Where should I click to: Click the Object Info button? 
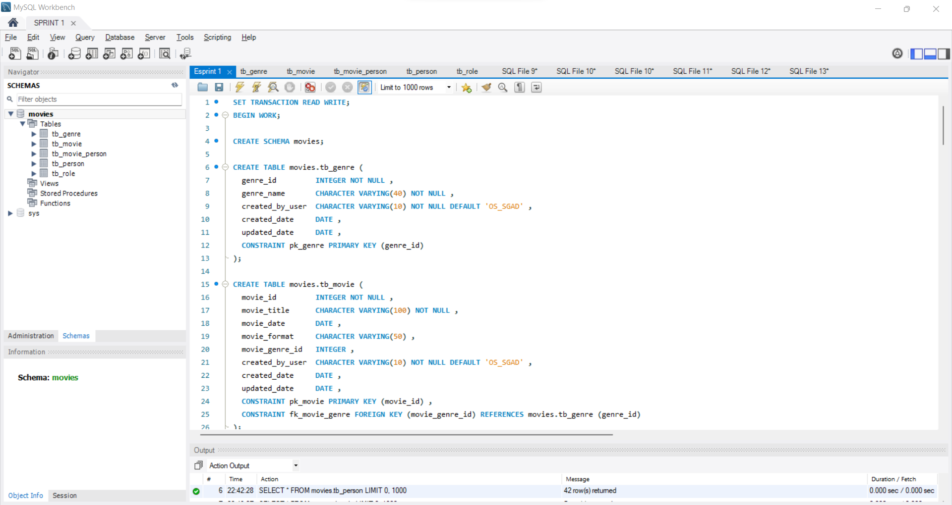25,495
